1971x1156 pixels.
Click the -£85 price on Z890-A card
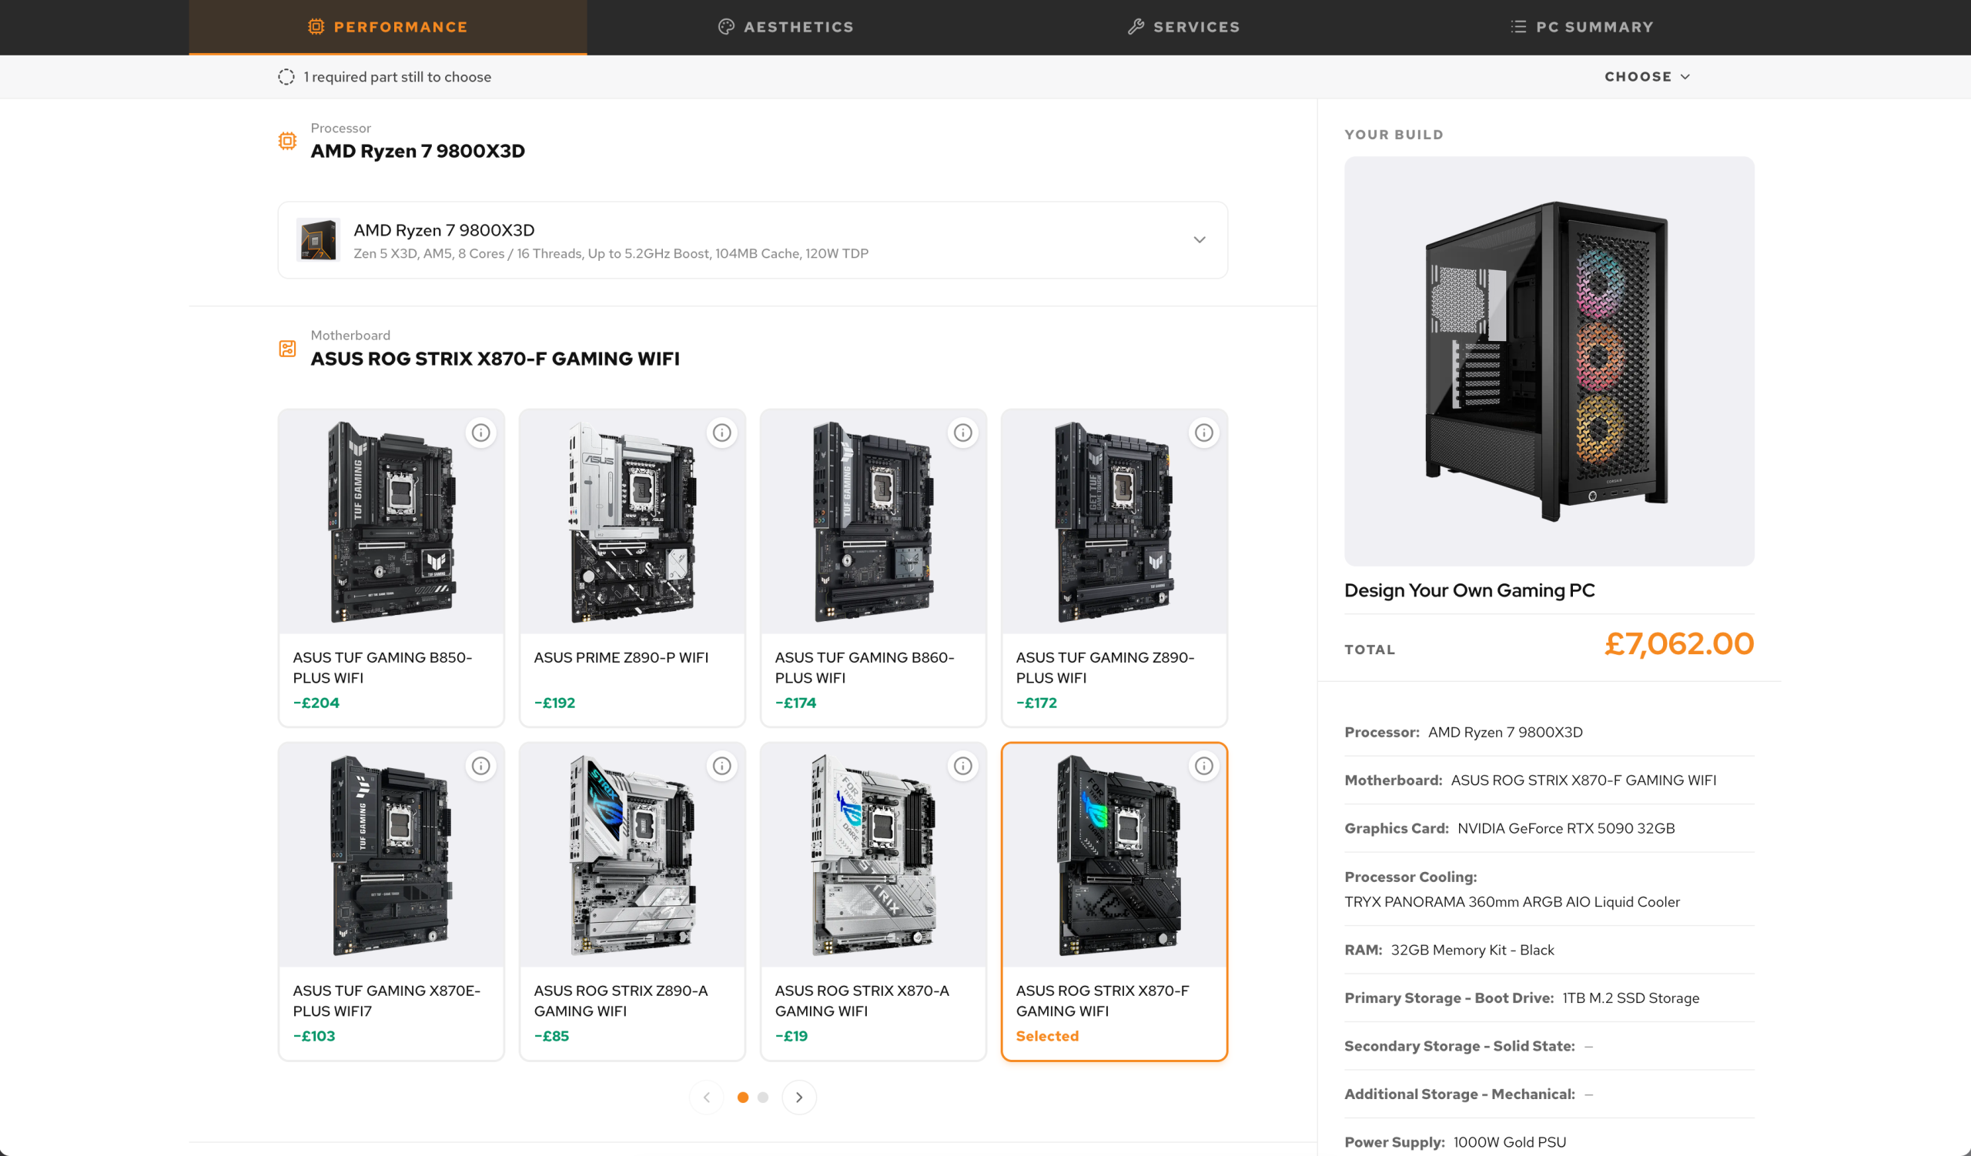(551, 1036)
